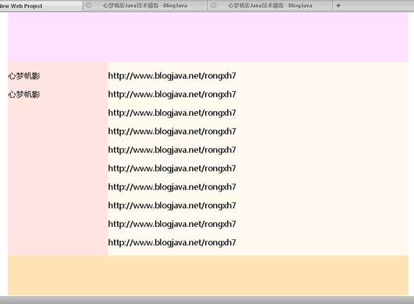The image size is (414, 304).
Task: Click the last blogjava.net/rongxh7 URL line
Action: (172, 243)
